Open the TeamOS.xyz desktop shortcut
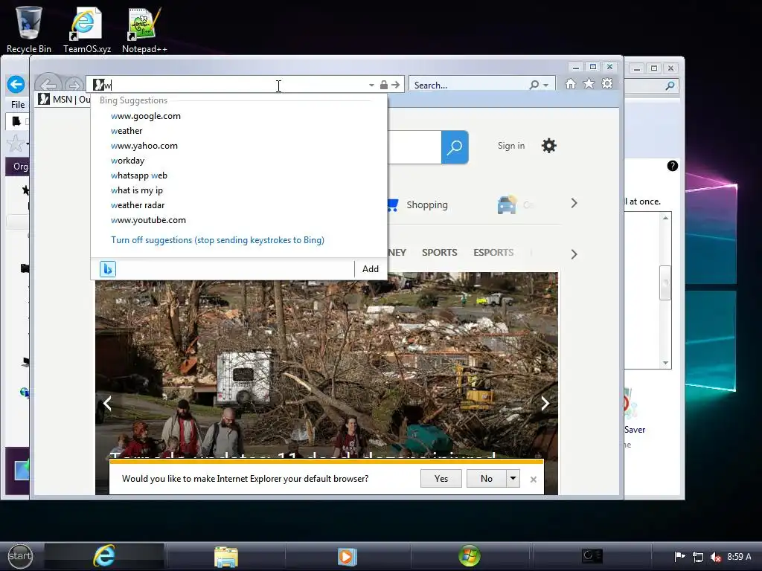 point(86,29)
